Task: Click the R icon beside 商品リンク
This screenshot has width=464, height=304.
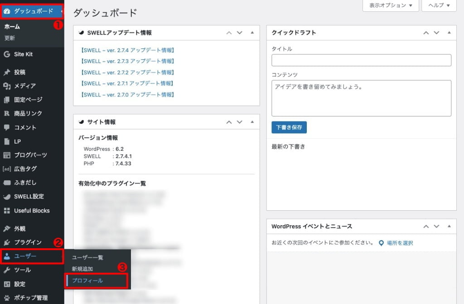Action: coord(7,113)
